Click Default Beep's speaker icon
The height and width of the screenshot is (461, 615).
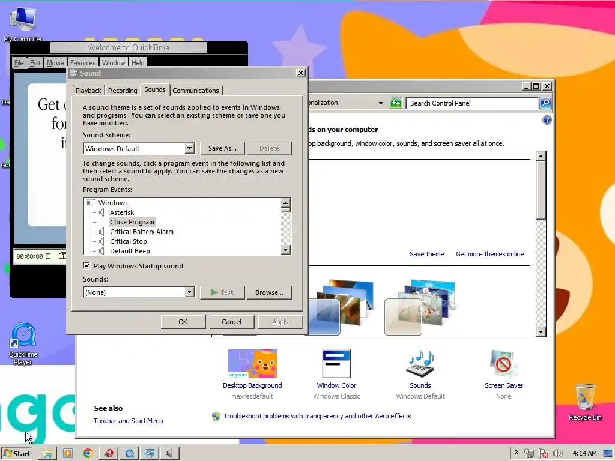[x=101, y=251]
